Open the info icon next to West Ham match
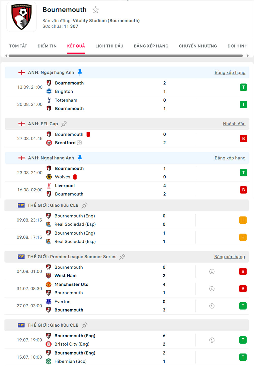The image size is (254, 366). (212, 271)
